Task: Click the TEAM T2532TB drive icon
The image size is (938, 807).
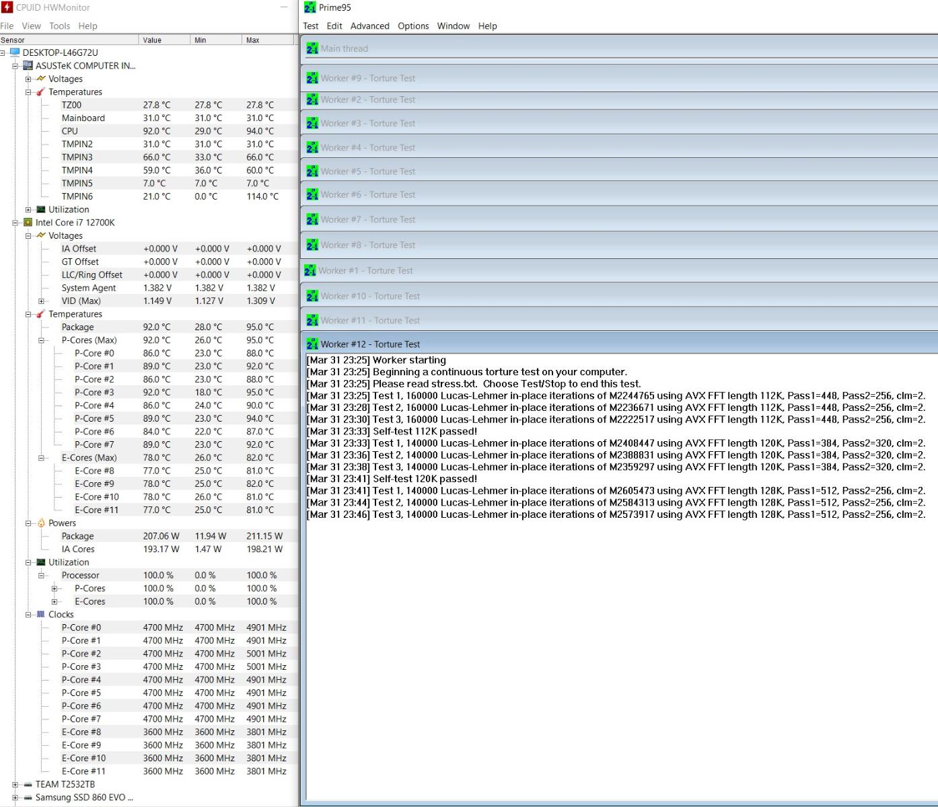Action: coord(28,784)
